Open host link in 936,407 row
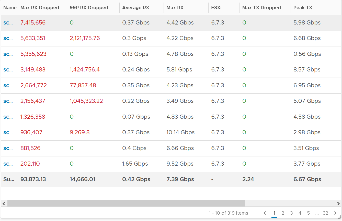 (8, 132)
